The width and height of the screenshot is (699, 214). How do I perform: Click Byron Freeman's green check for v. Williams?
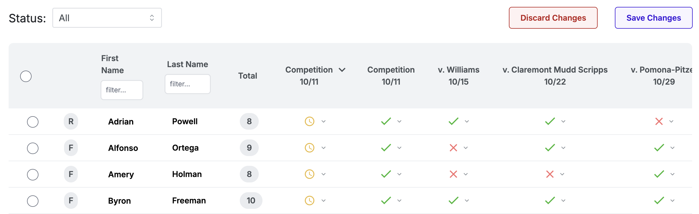point(453,201)
